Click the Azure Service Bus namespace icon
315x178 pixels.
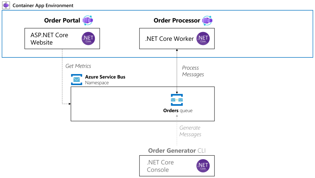pyautogui.click(x=77, y=79)
